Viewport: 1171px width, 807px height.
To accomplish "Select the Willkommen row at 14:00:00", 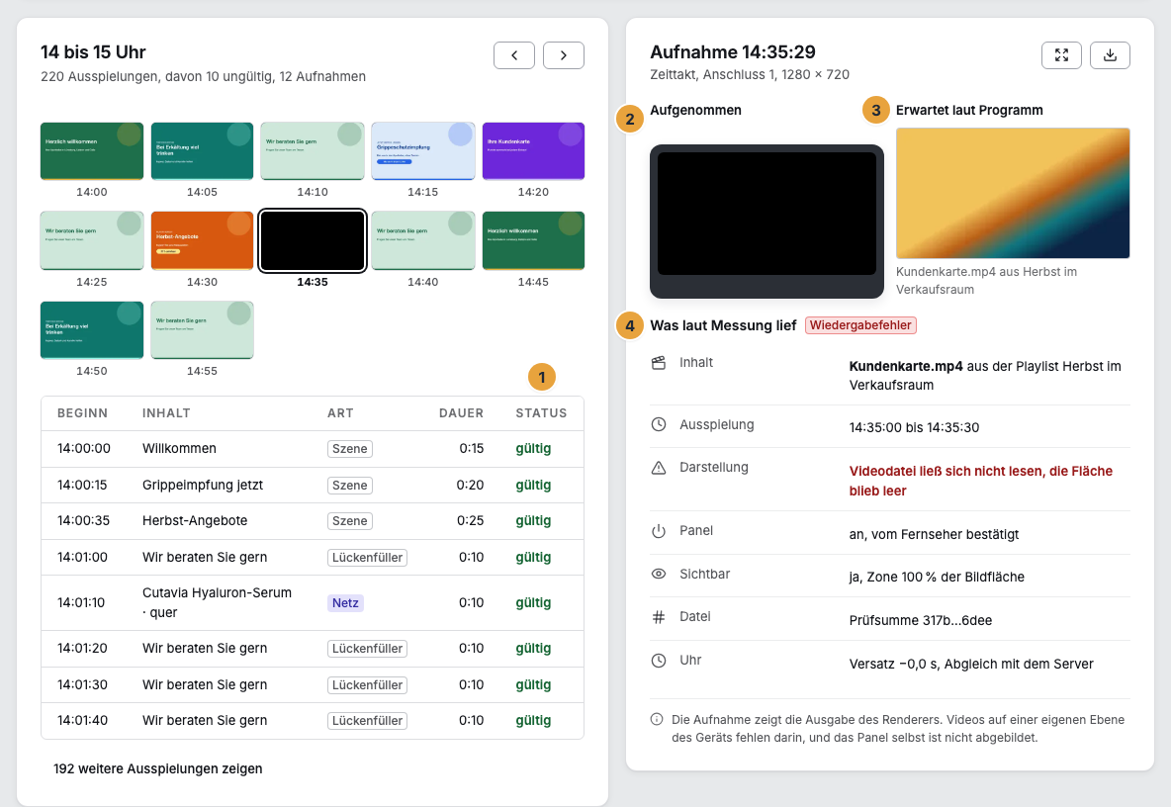I will pyautogui.click(x=313, y=449).
